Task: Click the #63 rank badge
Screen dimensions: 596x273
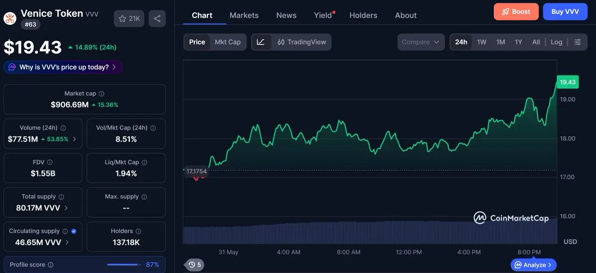Action: pyautogui.click(x=30, y=24)
